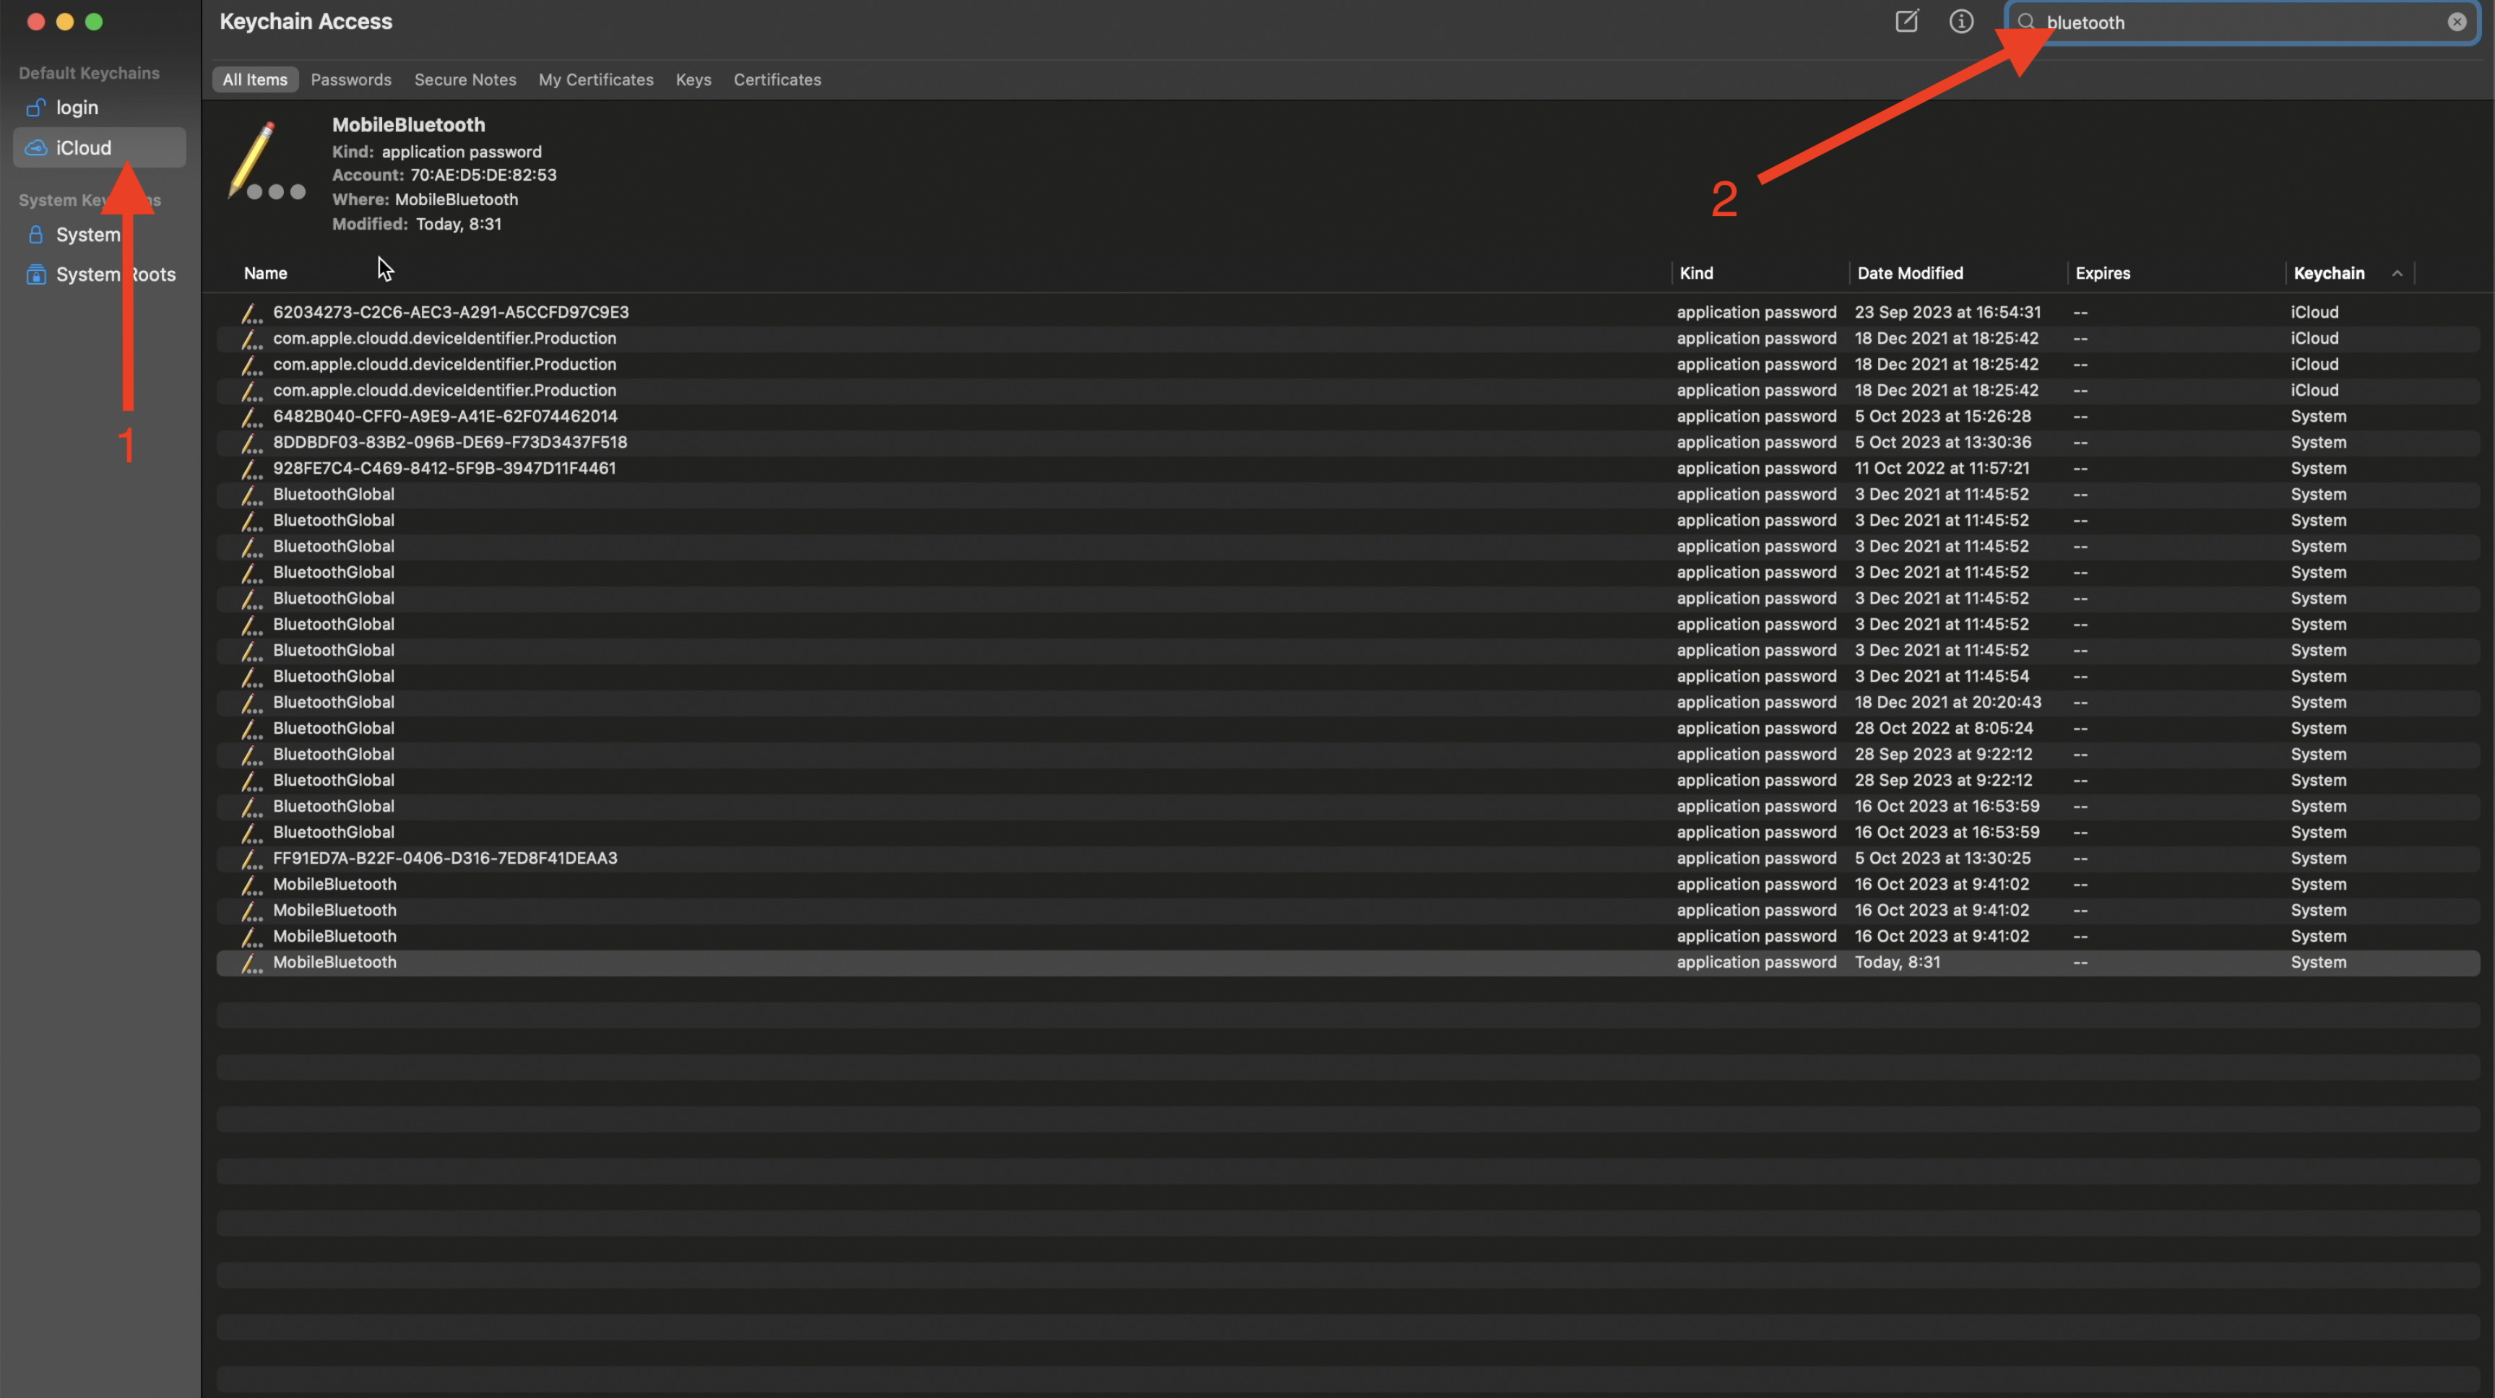Sort the list by the Kind column
The image size is (2495, 1398).
click(1696, 273)
